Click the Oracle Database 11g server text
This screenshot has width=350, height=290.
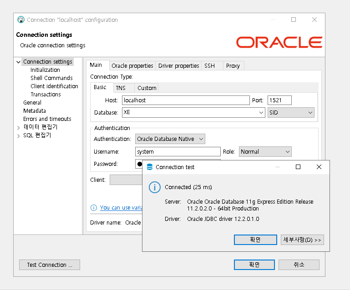[x=250, y=205]
